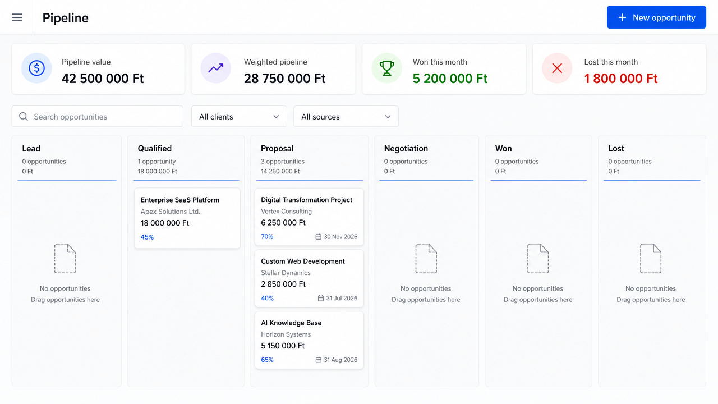Click the calendar icon beside 31 Jul 2026
The width and height of the screenshot is (718, 404).
(321, 299)
